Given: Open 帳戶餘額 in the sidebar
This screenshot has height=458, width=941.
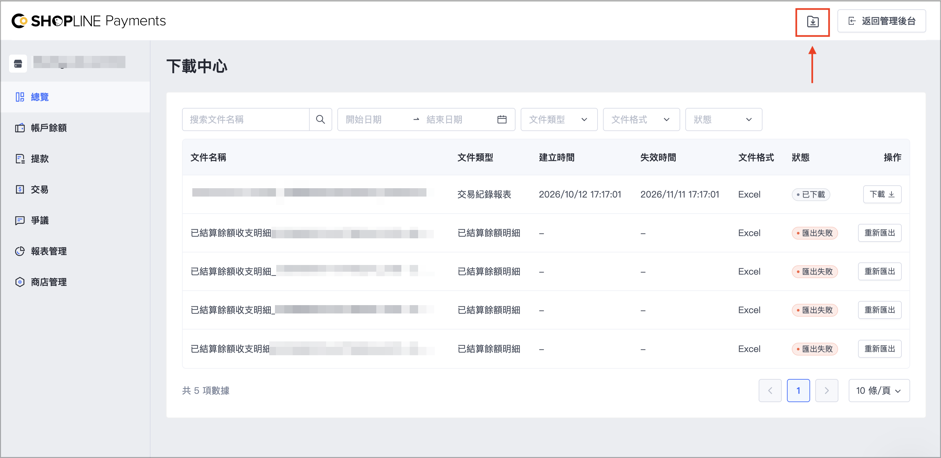Looking at the screenshot, I should 75,128.
